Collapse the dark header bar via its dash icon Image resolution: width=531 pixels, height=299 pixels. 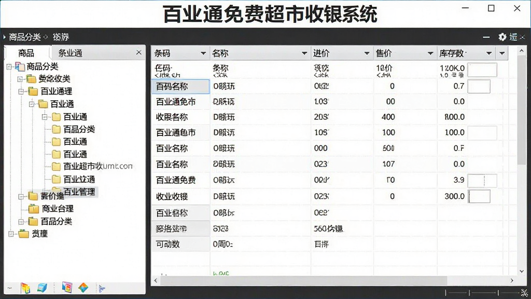(x=486, y=37)
